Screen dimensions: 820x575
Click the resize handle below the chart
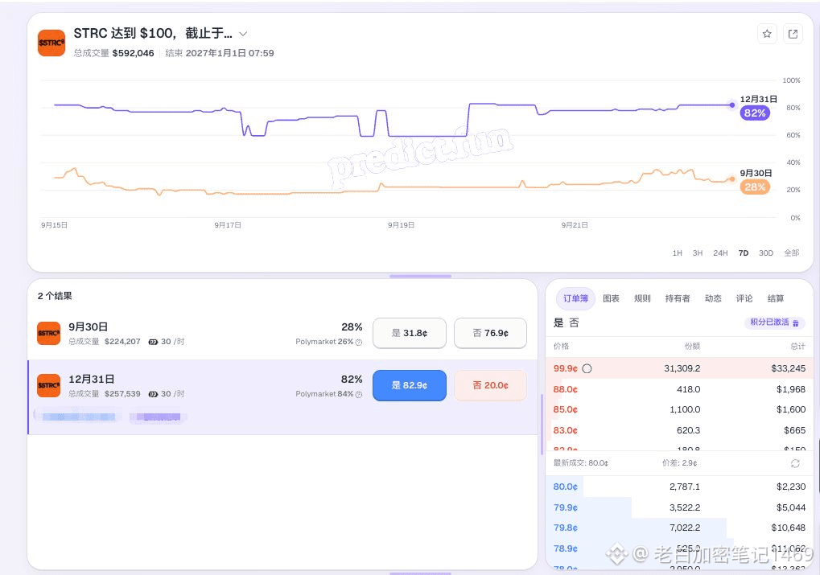[420, 276]
